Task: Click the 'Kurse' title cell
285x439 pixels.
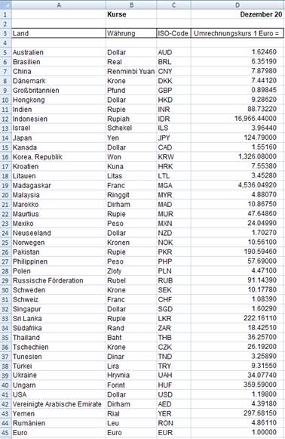Action: pyautogui.click(x=131, y=14)
